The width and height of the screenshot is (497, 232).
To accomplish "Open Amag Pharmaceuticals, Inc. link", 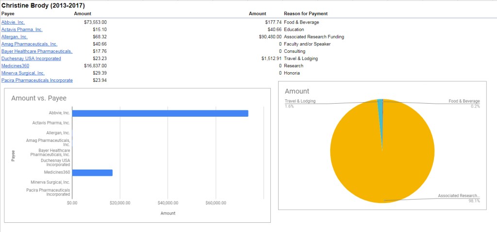I will (30, 44).
